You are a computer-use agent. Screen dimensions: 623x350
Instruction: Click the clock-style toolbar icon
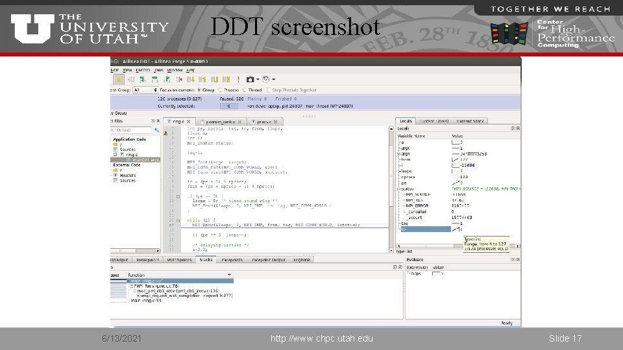click(x=266, y=79)
